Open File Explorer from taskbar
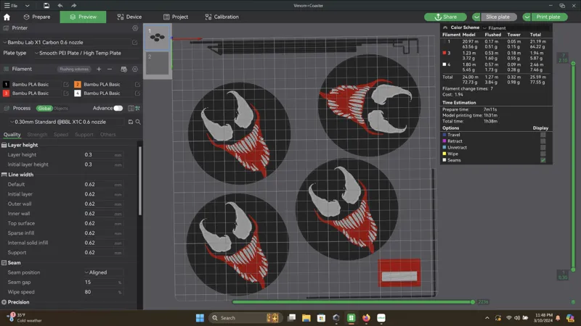This screenshot has height=326, width=581. tap(306, 318)
